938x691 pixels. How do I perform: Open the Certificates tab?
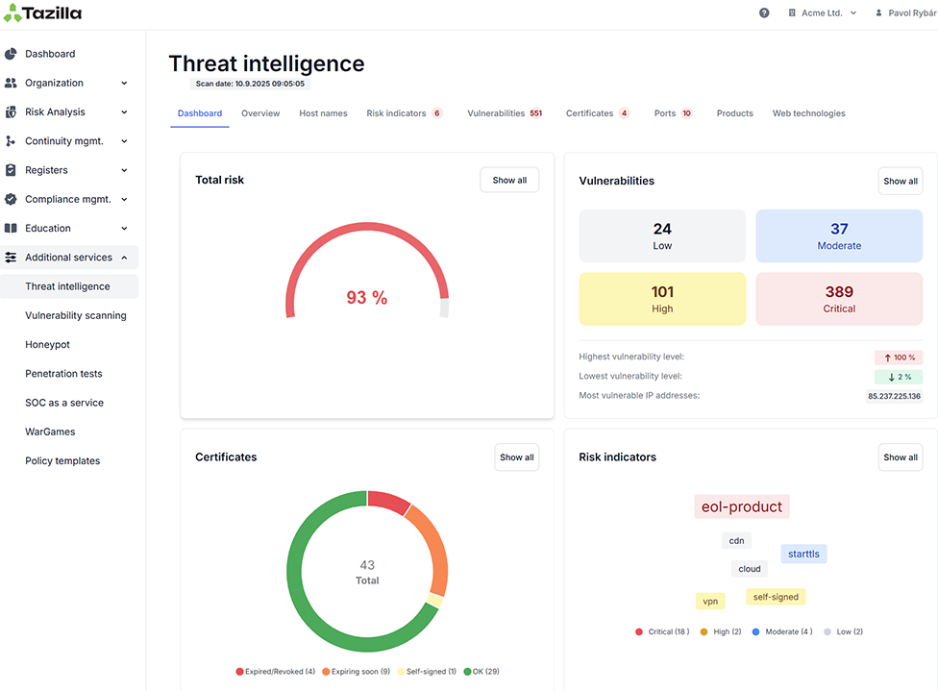click(x=597, y=113)
